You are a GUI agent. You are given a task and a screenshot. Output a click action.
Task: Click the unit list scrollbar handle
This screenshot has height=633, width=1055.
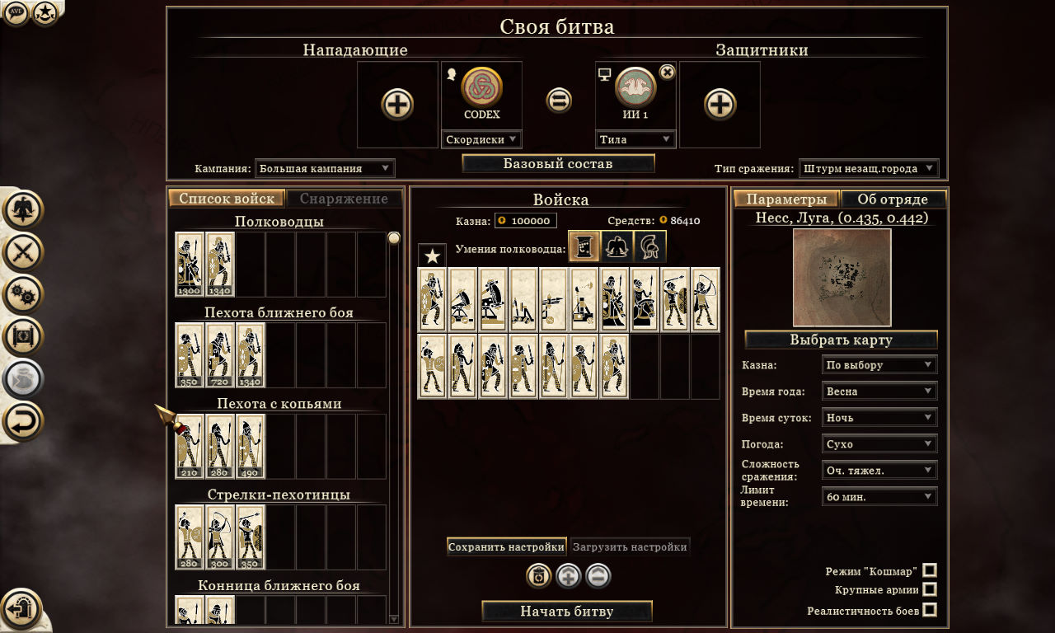394,238
